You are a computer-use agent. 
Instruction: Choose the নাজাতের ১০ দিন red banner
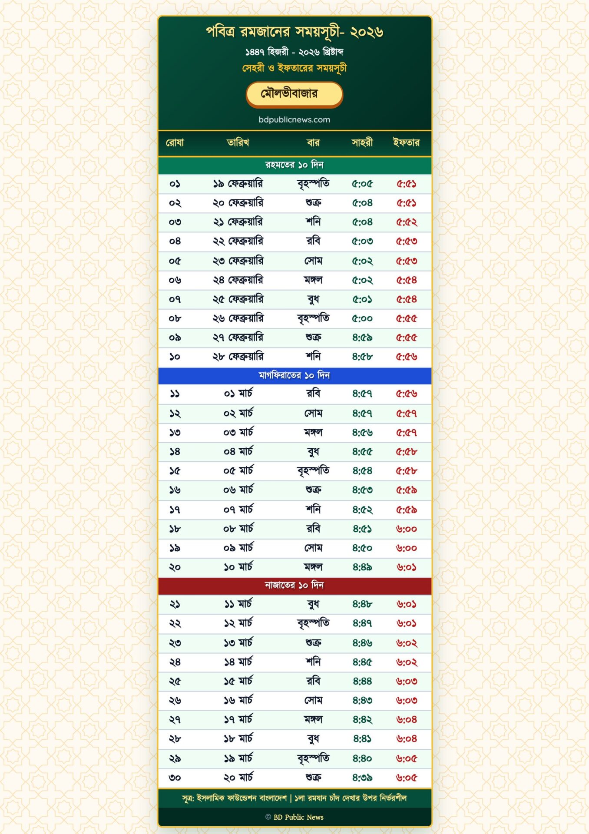294,586
